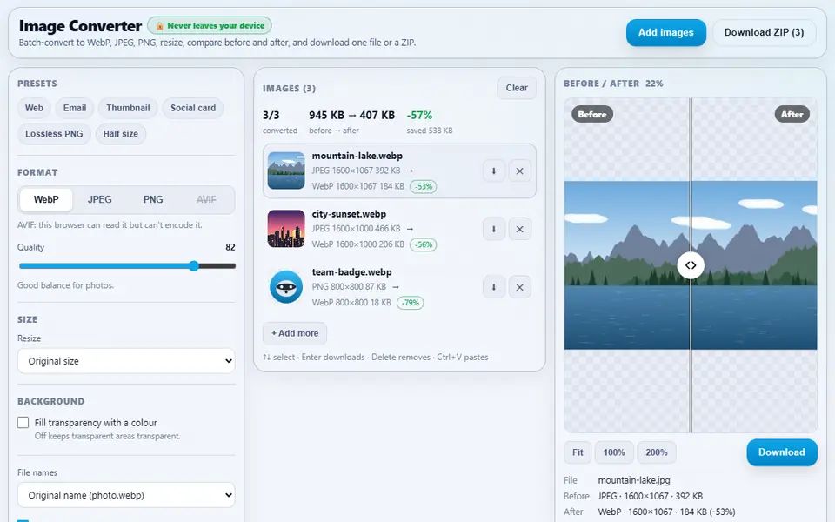Switch output format to JPEG
The width and height of the screenshot is (835, 522).
tap(99, 200)
